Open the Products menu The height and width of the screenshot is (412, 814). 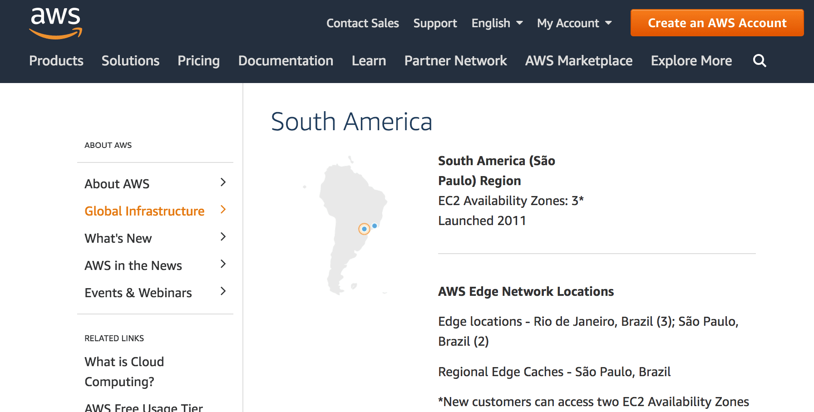[56, 60]
